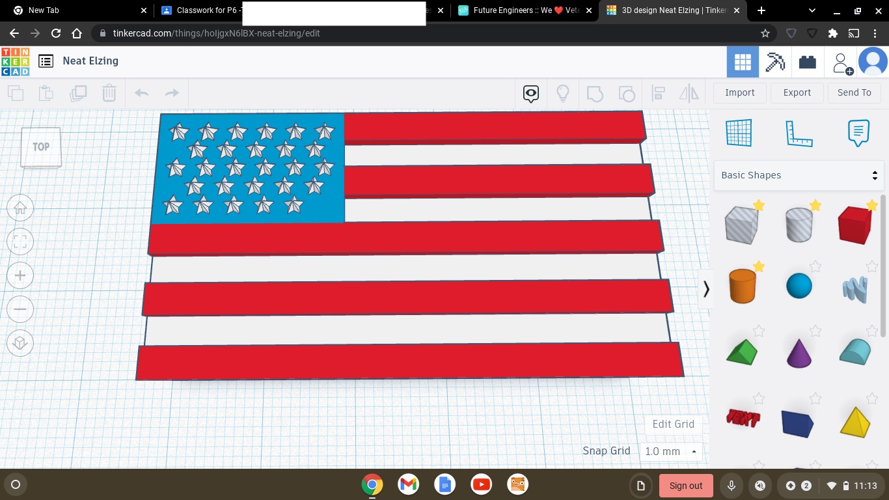Click the Delete trash icon
Image resolution: width=889 pixels, height=500 pixels.
(x=109, y=93)
